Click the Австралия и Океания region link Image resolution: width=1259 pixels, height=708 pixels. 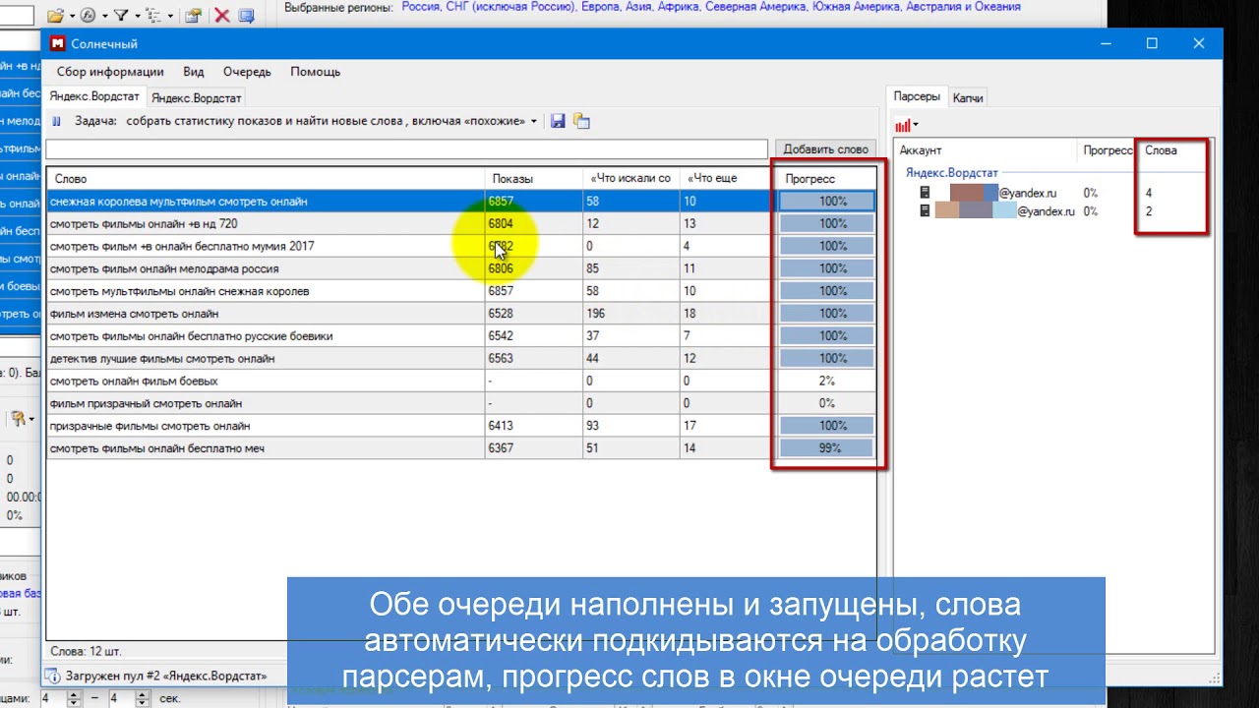tap(963, 7)
